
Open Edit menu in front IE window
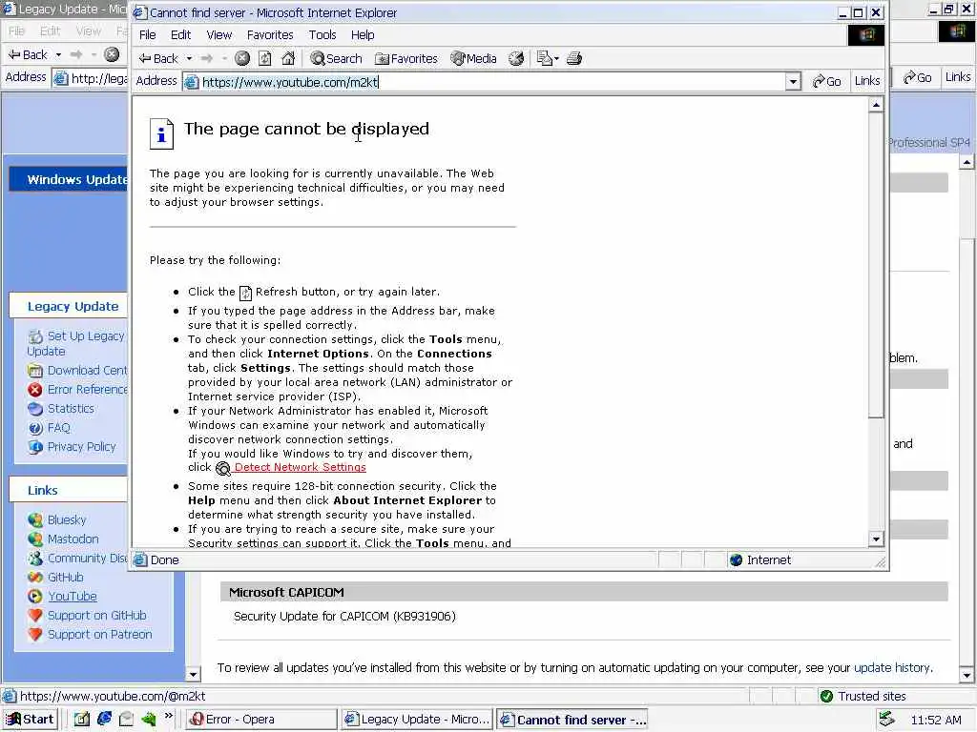pyautogui.click(x=180, y=35)
